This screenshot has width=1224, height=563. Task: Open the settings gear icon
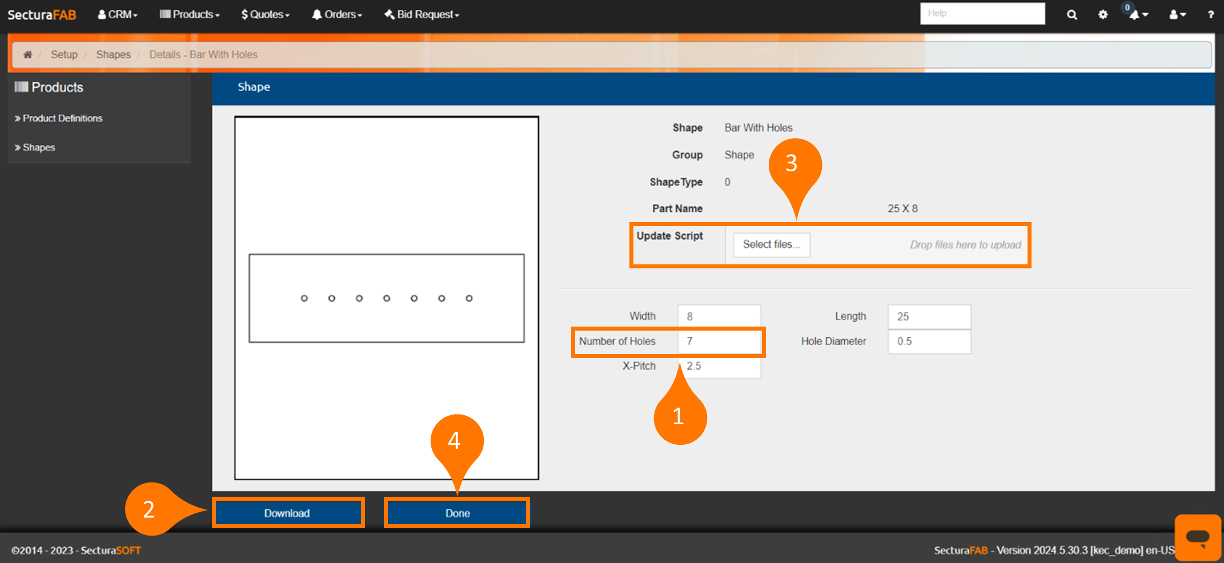[1102, 15]
